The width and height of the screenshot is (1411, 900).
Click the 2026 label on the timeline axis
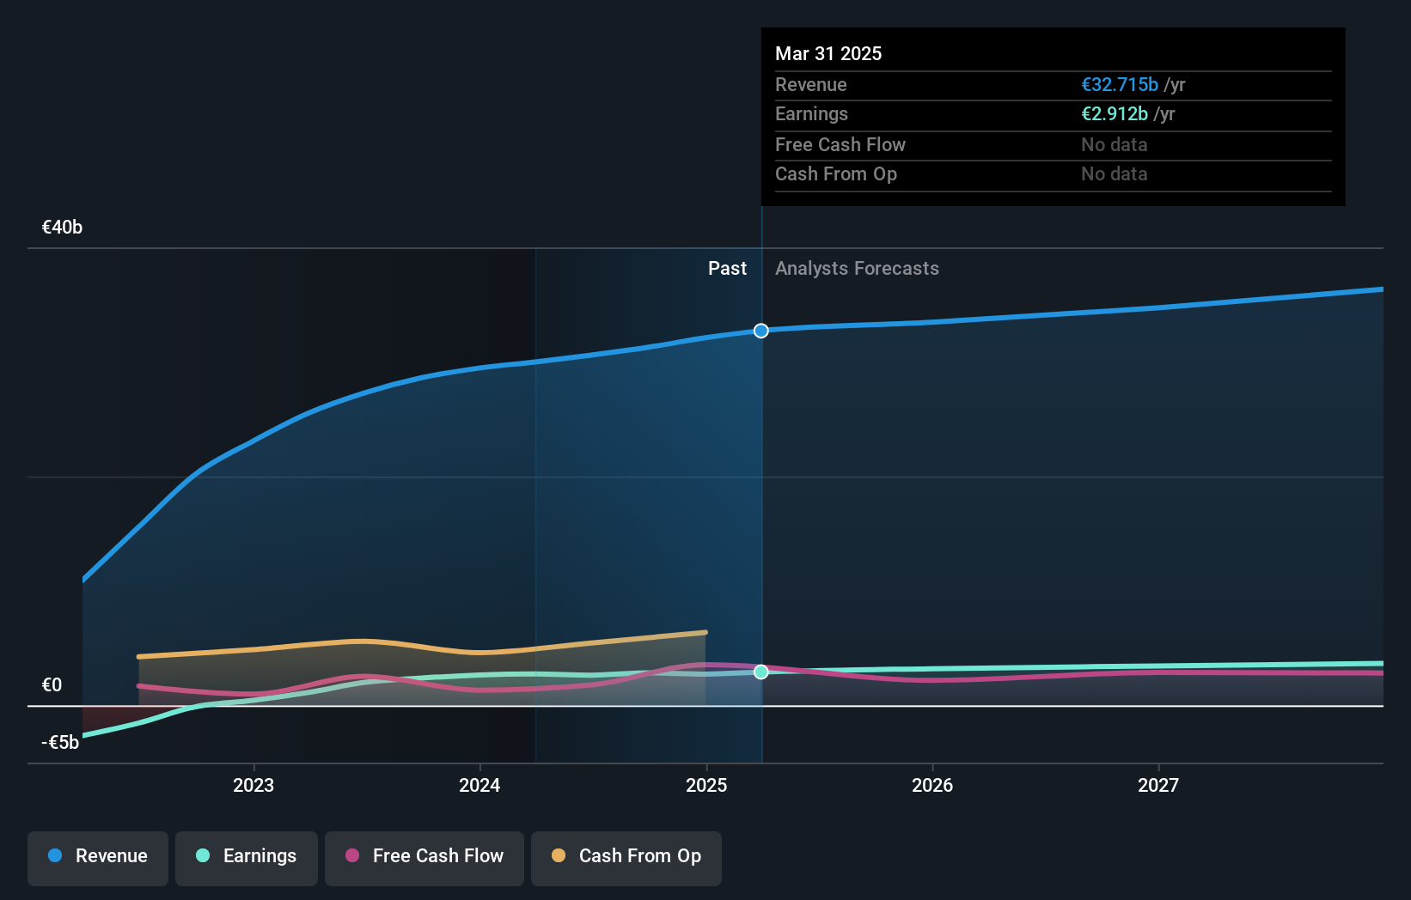(932, 785)
